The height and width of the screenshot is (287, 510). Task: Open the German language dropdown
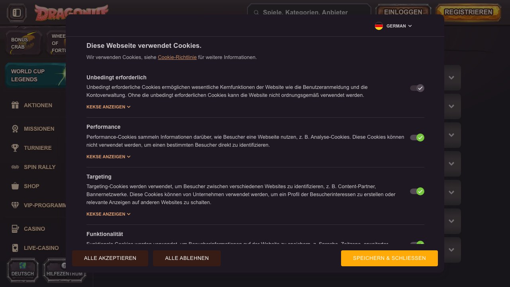394,26
